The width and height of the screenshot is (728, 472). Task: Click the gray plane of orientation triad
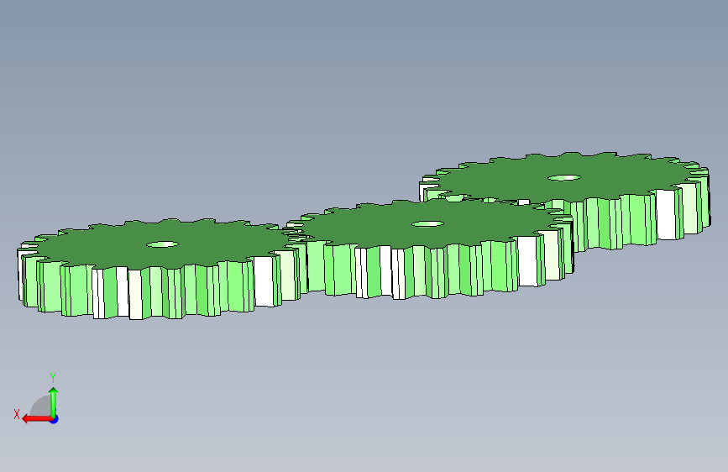tap(42, 407)
